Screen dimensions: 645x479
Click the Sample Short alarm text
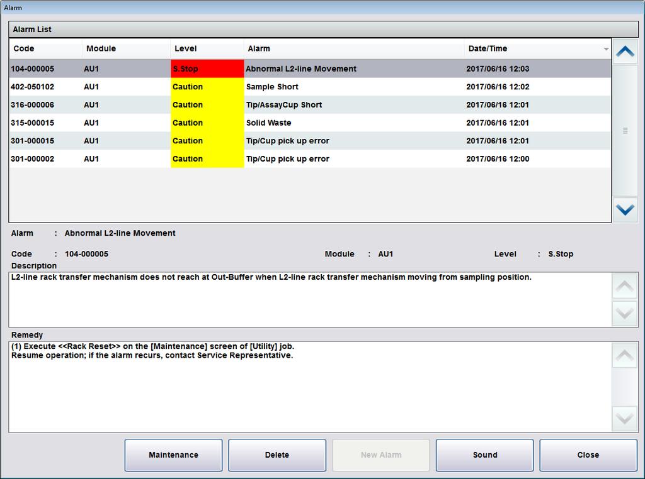point(272,87)
